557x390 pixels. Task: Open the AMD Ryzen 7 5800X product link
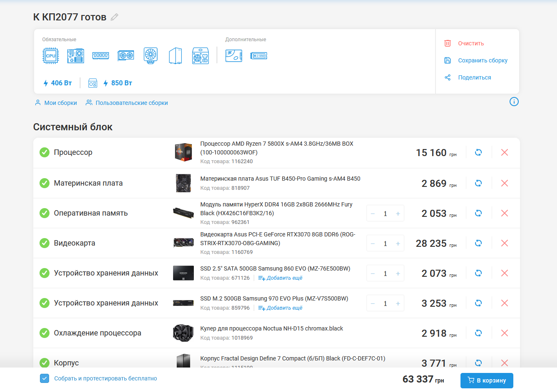click(277, 148)
